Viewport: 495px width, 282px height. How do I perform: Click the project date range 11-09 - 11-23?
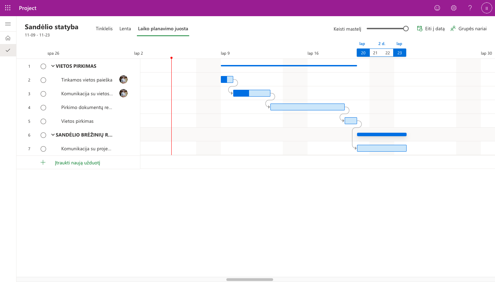[37, 35]
